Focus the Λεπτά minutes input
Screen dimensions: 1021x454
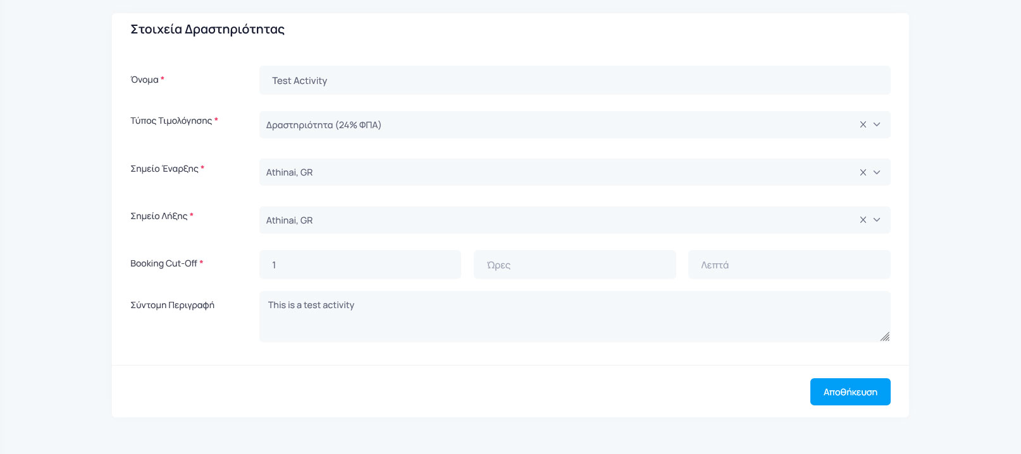click(789, 265)
